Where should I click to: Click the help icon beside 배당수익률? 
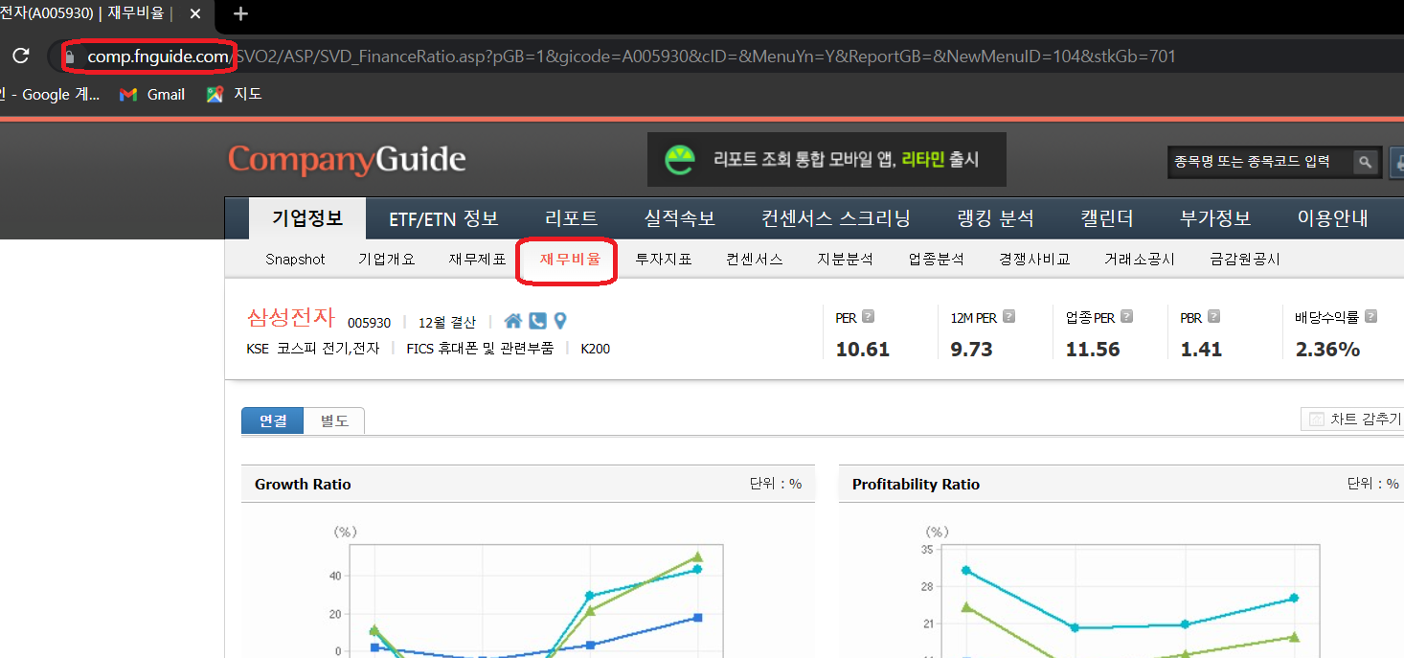tap(1370, 317)
